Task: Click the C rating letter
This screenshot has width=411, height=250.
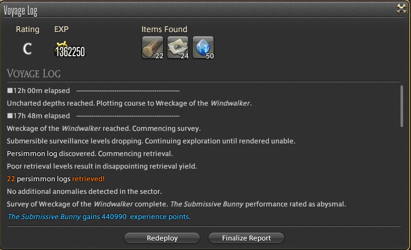Action: coord(27,49)
